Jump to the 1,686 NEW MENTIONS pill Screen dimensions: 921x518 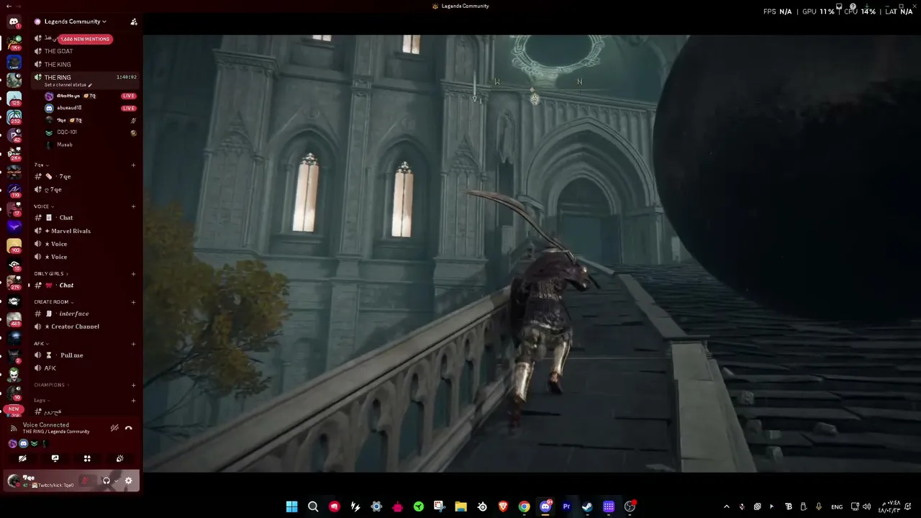[85, 39]
